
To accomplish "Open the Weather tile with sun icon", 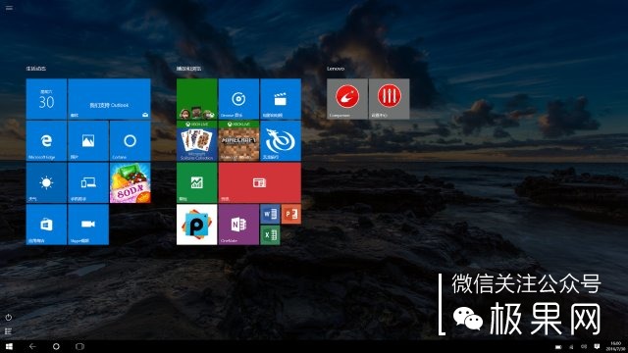I will (x=46, y=183).
